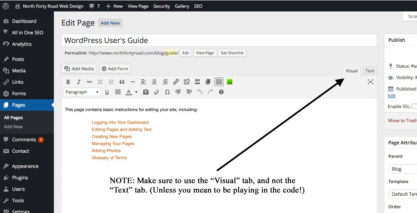Image resolution: width=417 pixels, height=213 pixels.
Task: Click the Add Media button
Action: coord(79,69)
